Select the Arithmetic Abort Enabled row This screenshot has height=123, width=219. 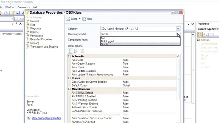tap(124, 107)
